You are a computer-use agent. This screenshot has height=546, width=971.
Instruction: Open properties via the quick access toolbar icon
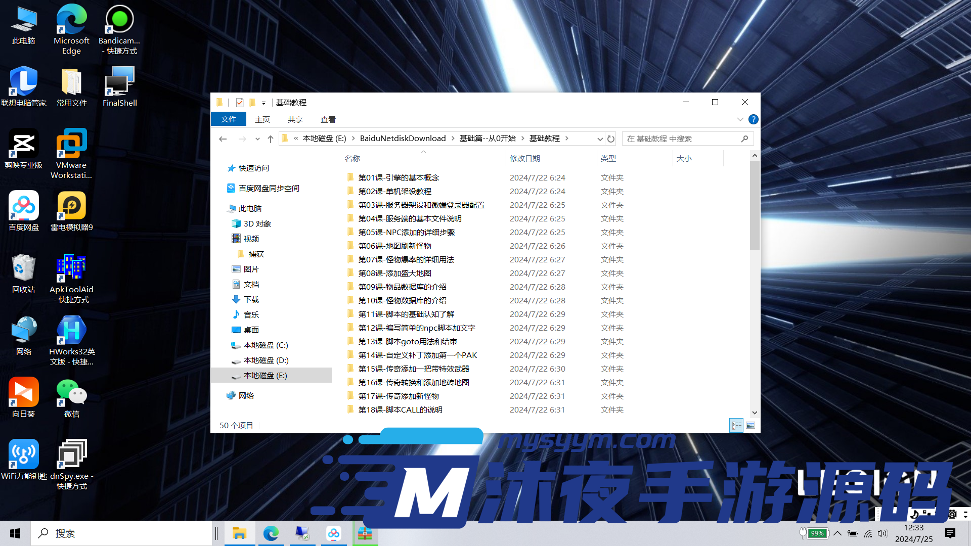[x=239, y=103]
